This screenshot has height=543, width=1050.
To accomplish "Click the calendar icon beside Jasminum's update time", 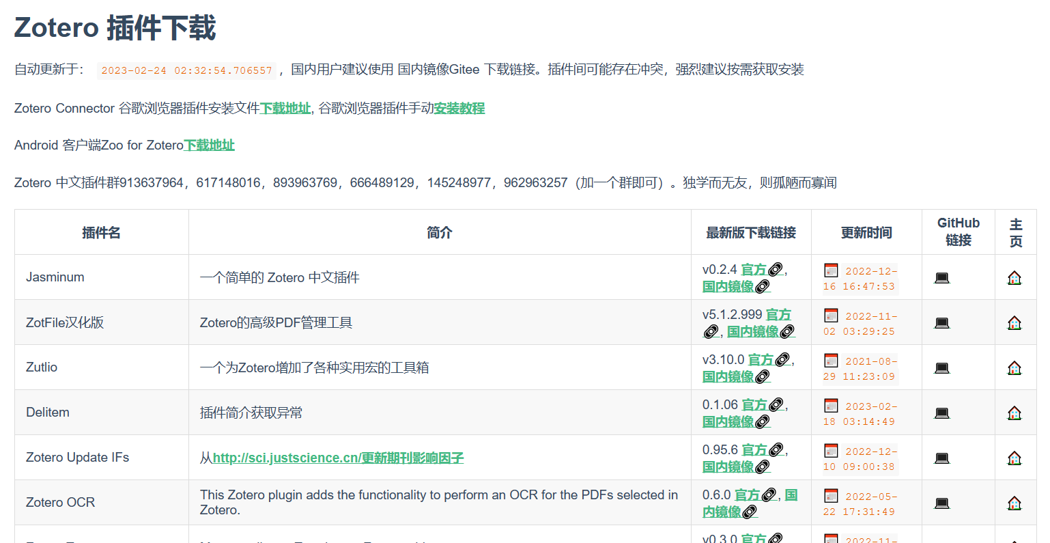I will (831, 269).
